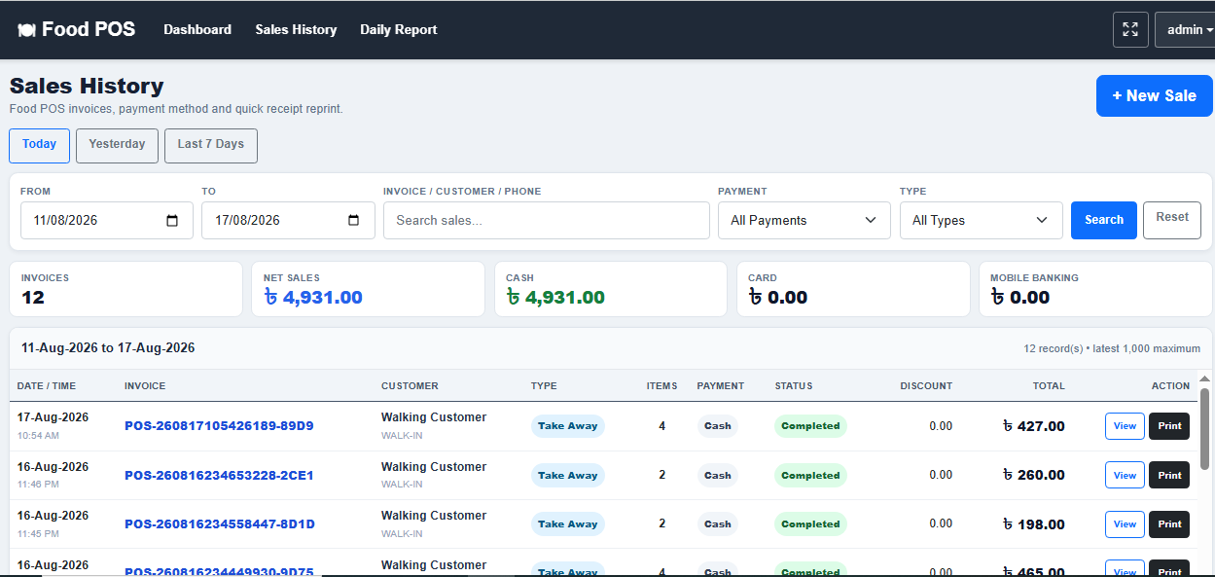
Task: Click the Mobile Banking total card
Action: click(1095, 289)
